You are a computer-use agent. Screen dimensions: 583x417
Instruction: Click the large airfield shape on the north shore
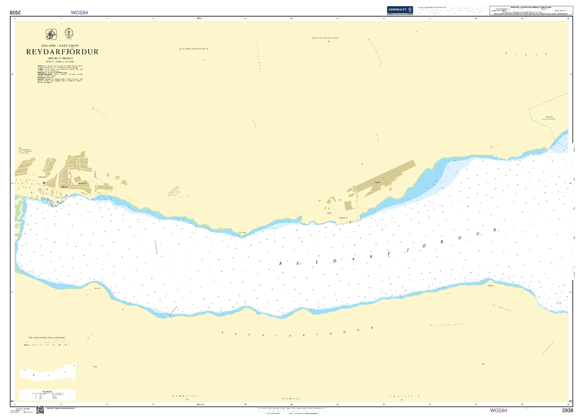(385, 179)
